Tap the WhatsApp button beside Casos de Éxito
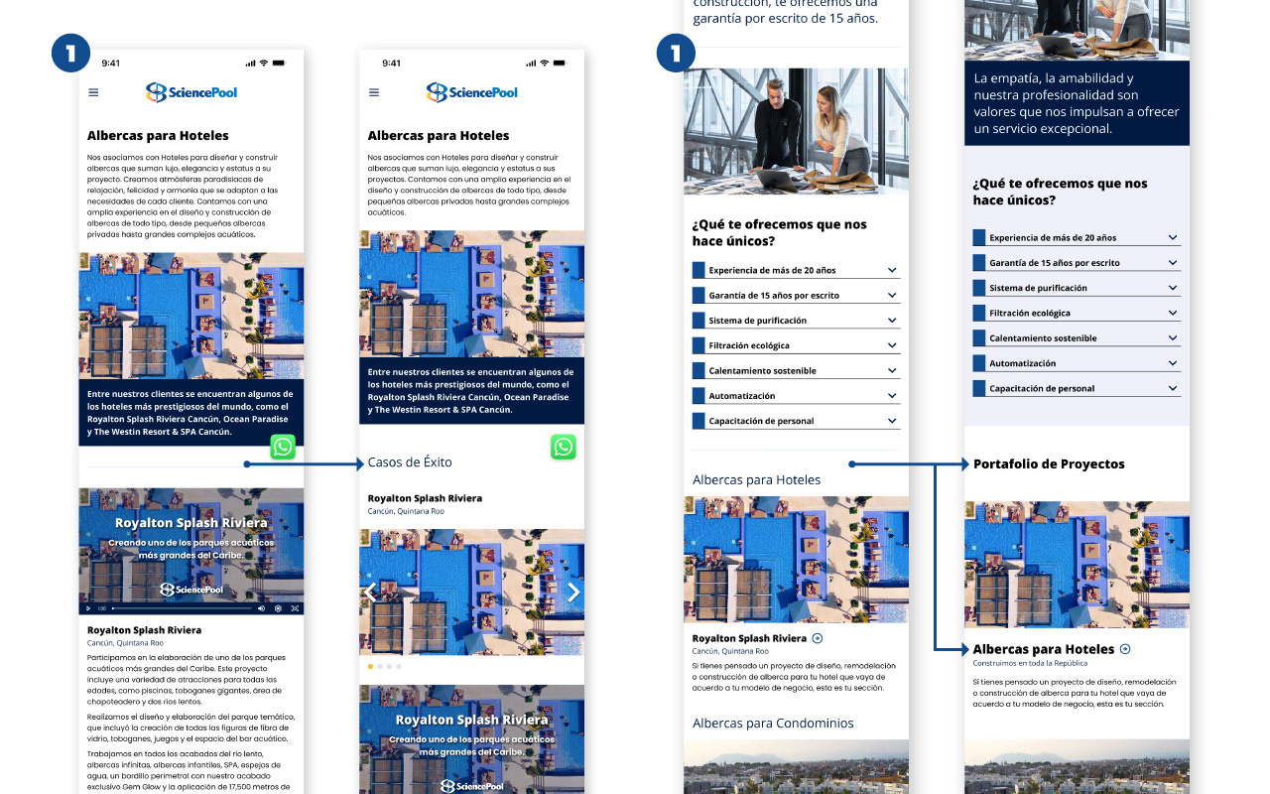 (564, 447)
